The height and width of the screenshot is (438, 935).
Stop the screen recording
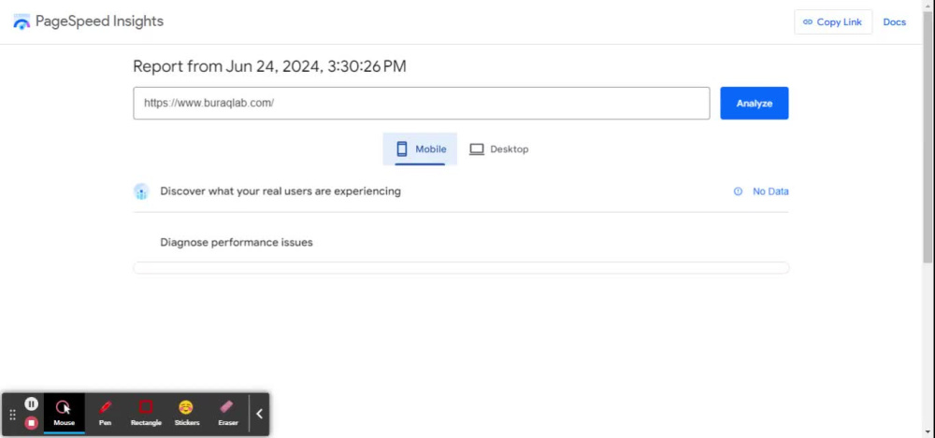point(31,423)
